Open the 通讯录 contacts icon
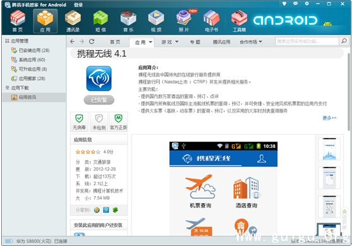The height and width of the screenshot is (246, 352). tap(73, 21)
